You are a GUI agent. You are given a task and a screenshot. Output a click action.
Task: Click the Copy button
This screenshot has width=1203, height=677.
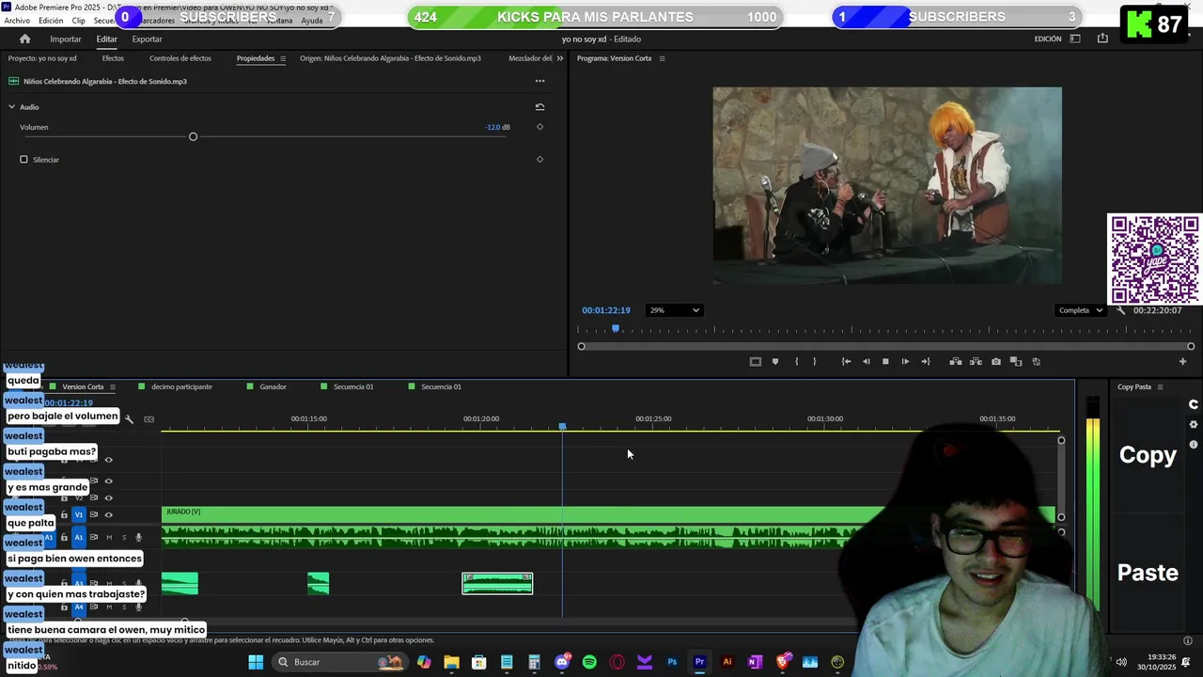coord(1148,455)
